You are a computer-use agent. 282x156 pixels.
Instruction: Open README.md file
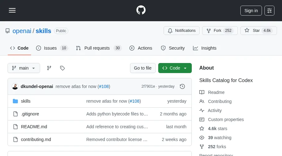34,127
